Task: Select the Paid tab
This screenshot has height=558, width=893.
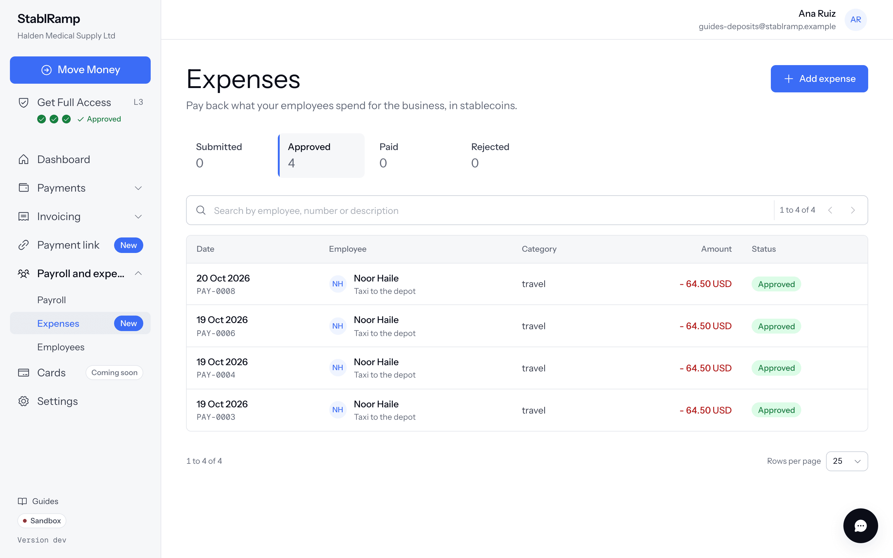Action: click(413, 155)
